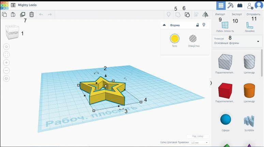Viewport: 264px width, 147px height.
Task: Click the Экспорт button
Action: [x=237, y=14]
